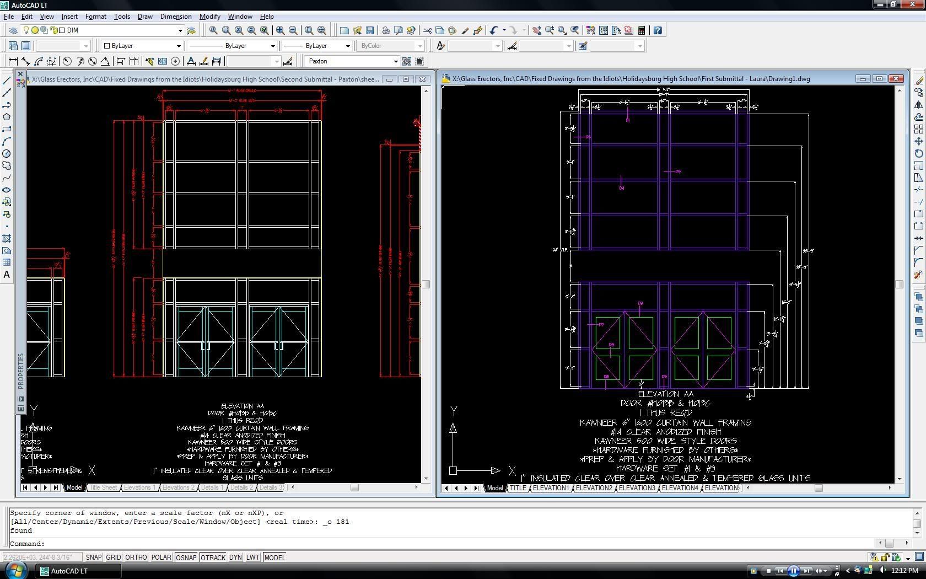Click the Drawing1 horizontal scrollbar thumb
Screen dimensions: 926x579
pos(819,488)
